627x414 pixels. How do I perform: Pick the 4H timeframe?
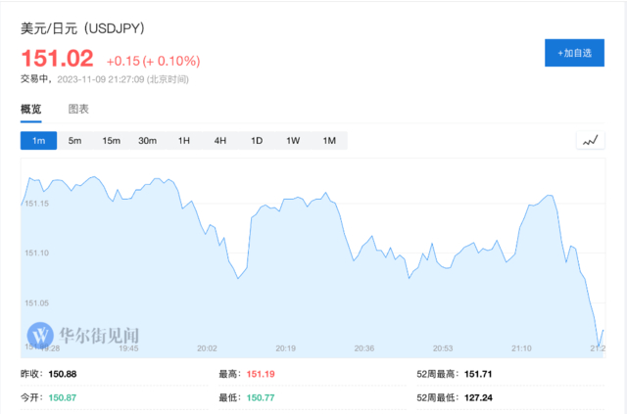click(x=220, y=141)
